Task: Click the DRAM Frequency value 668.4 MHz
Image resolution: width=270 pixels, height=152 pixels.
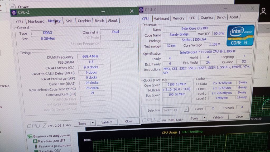Action: coord(90,56)
